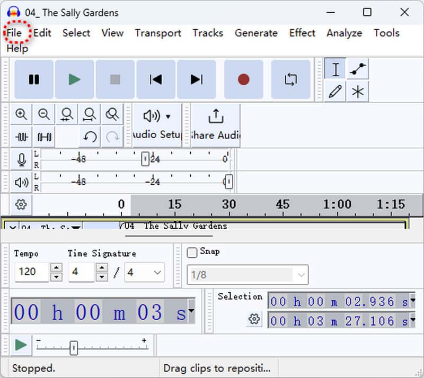Open the File menu
This screenshot has width=424, height=378.
[x=14, y=33]
